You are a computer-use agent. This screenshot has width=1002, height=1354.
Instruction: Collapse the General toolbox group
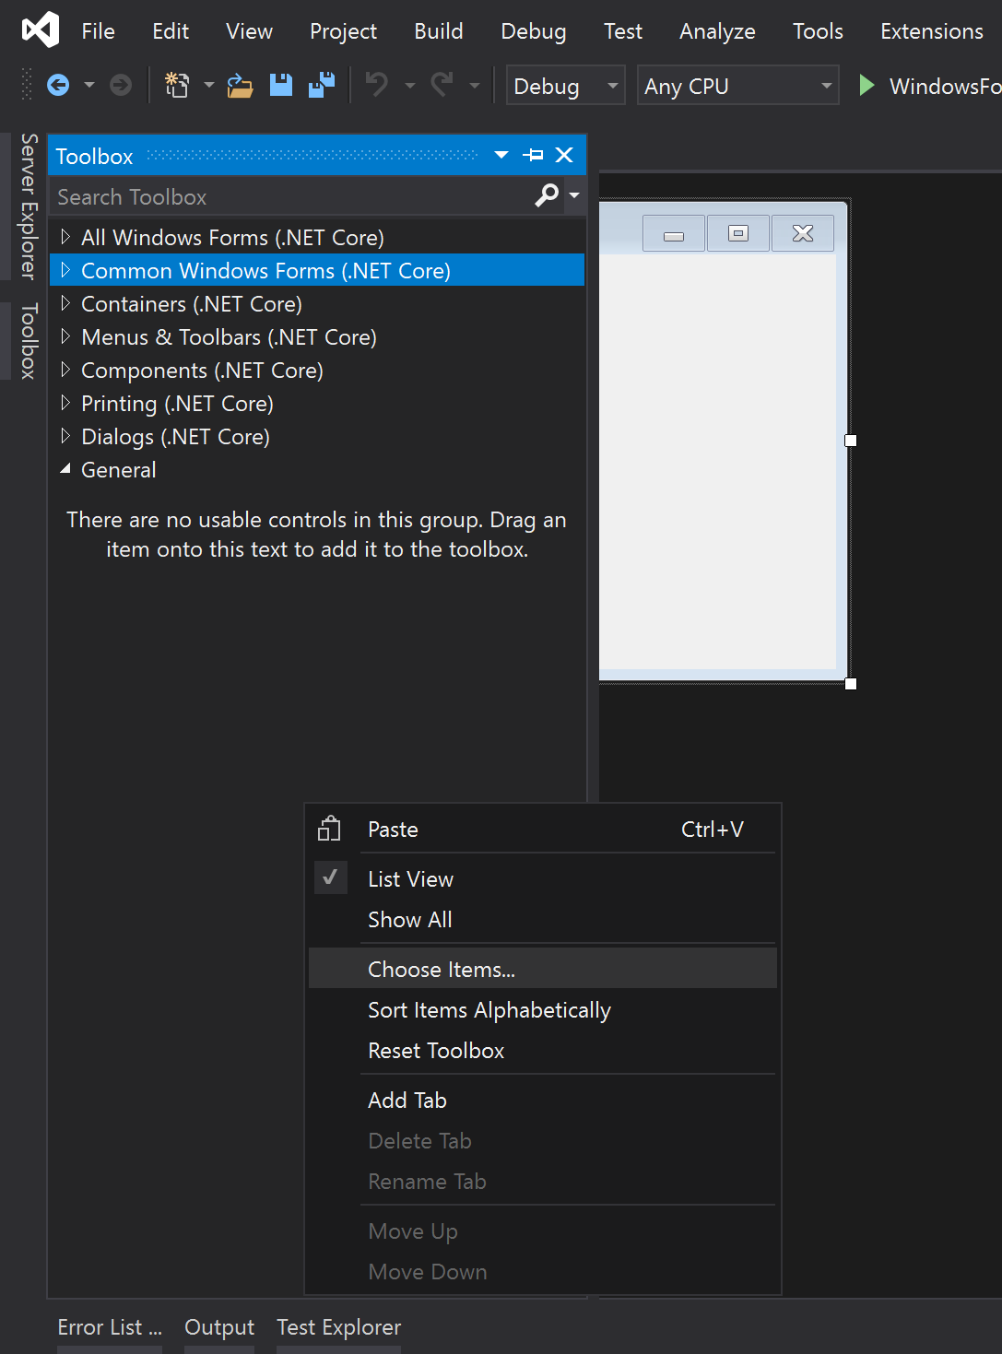(65, 469)
